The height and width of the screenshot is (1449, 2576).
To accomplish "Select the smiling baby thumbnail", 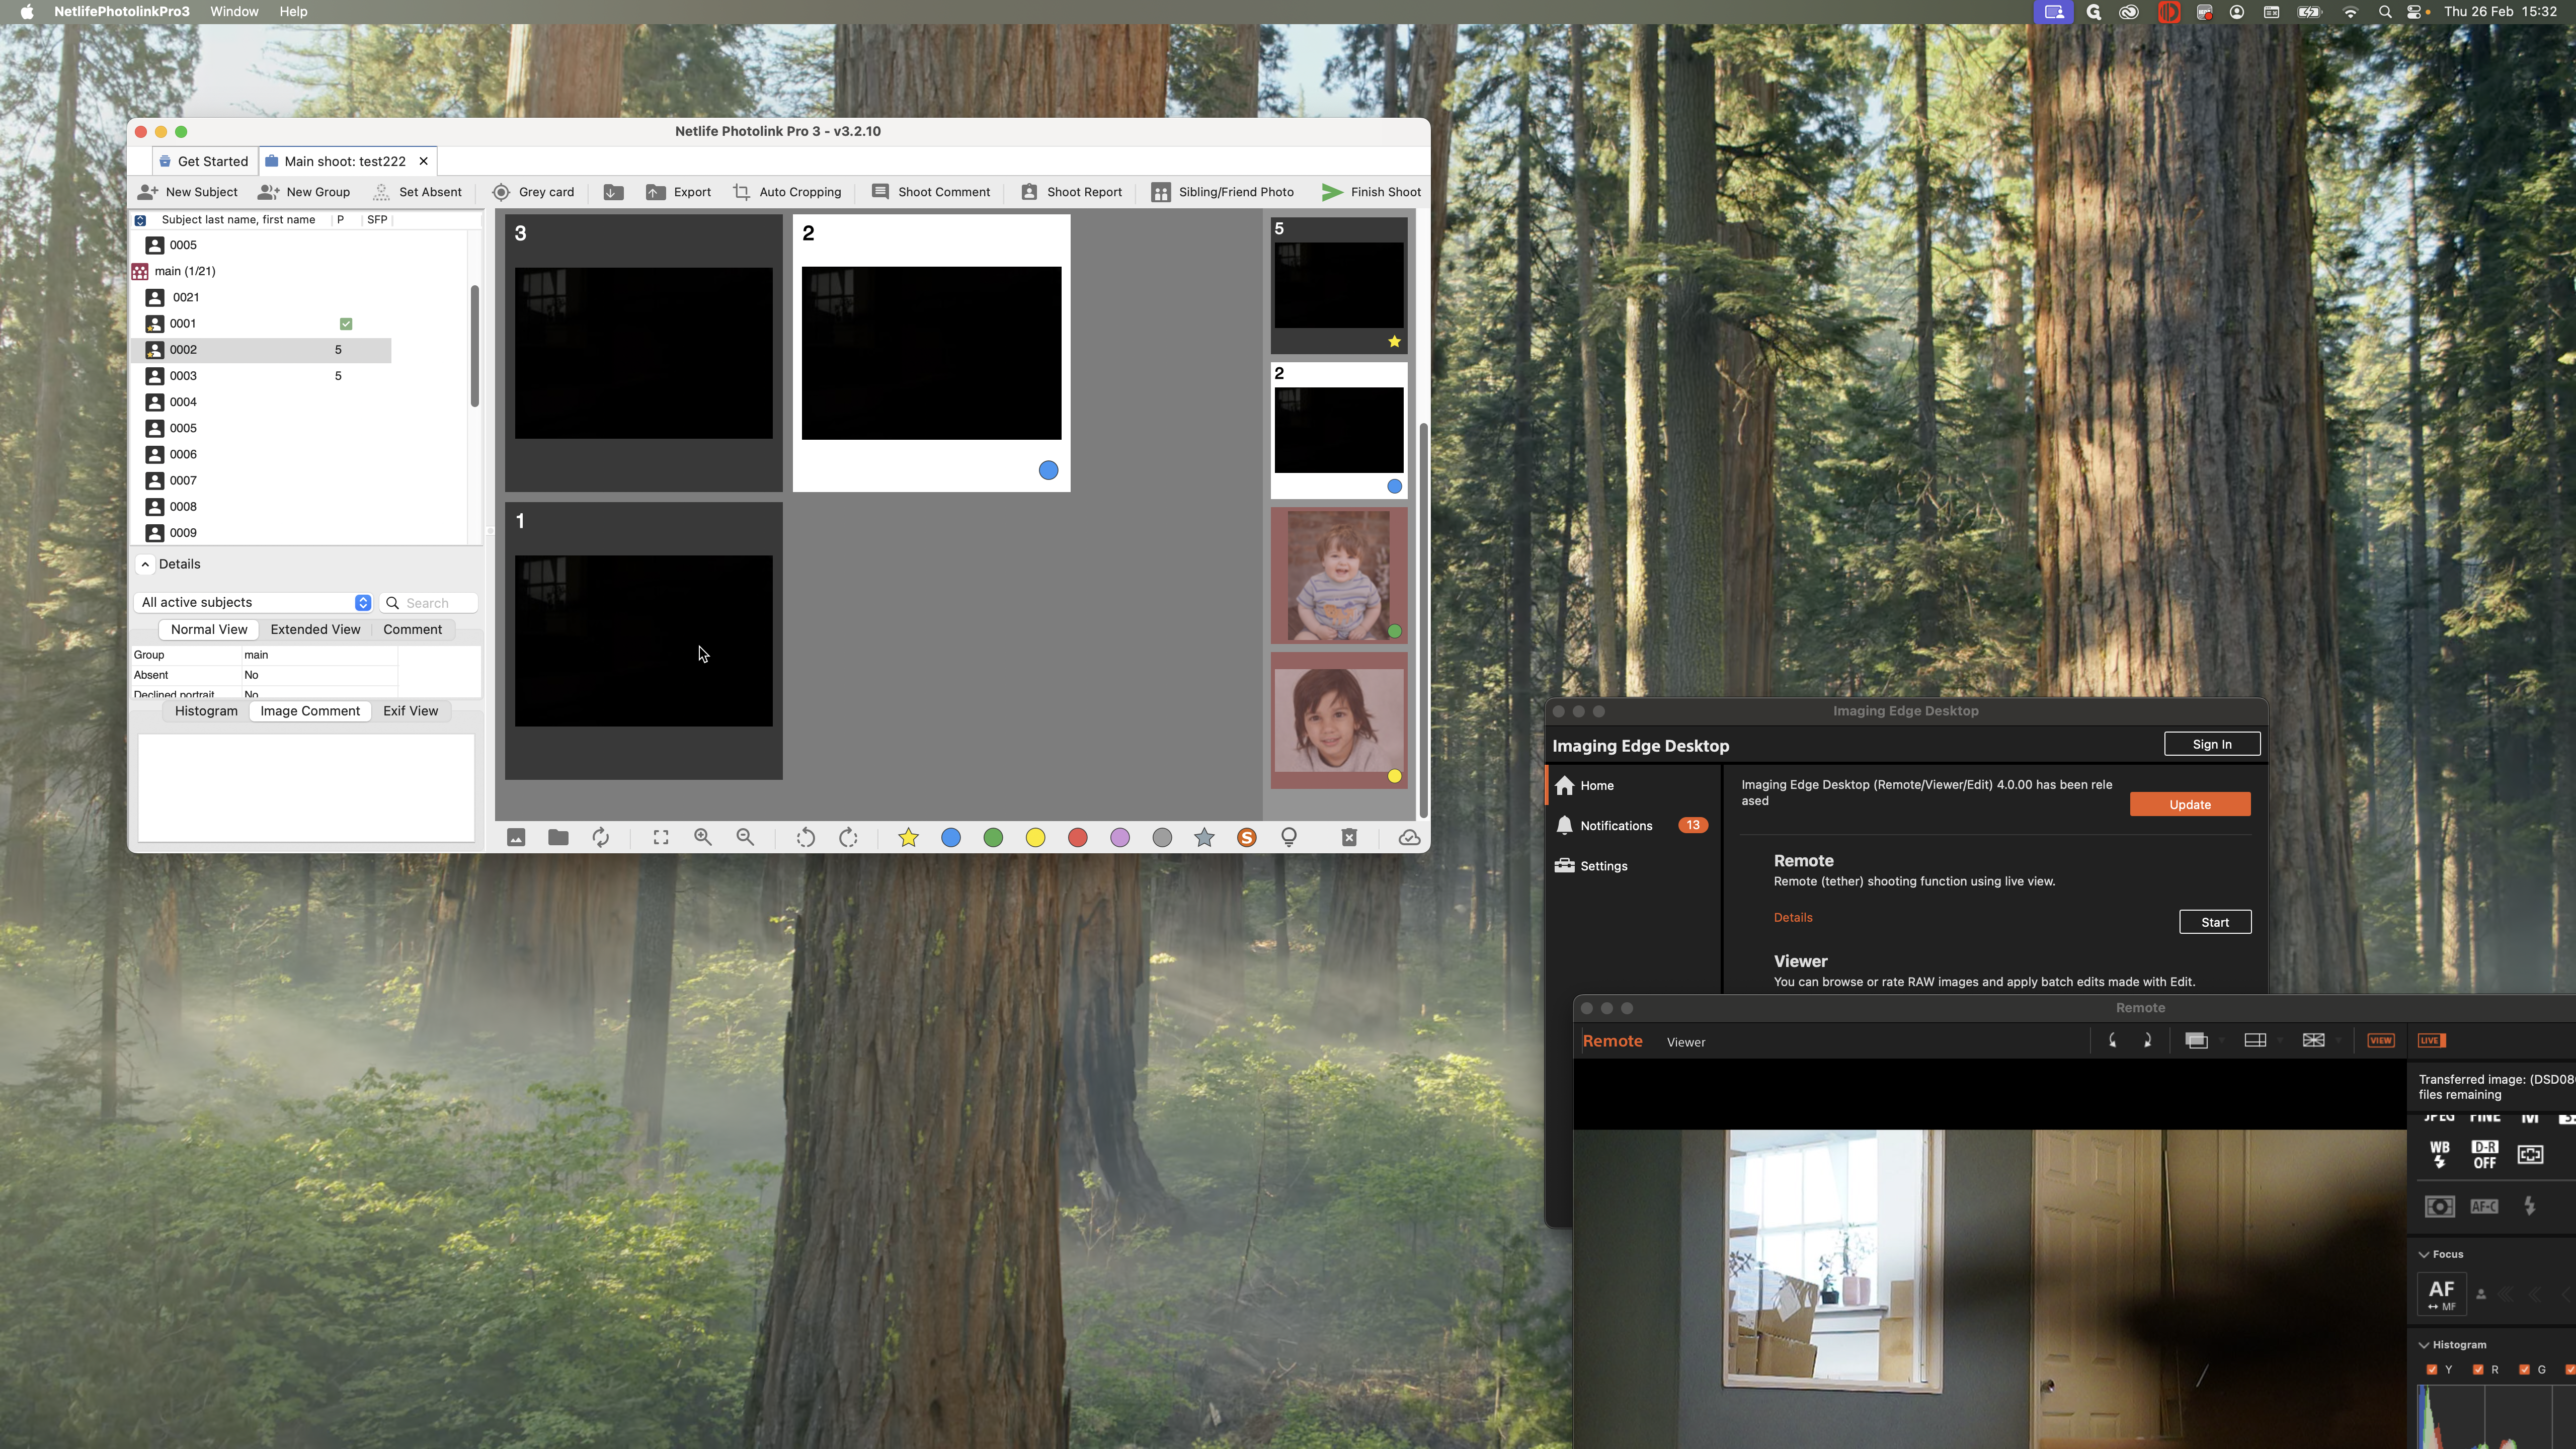I will [x=1338, y=576].
